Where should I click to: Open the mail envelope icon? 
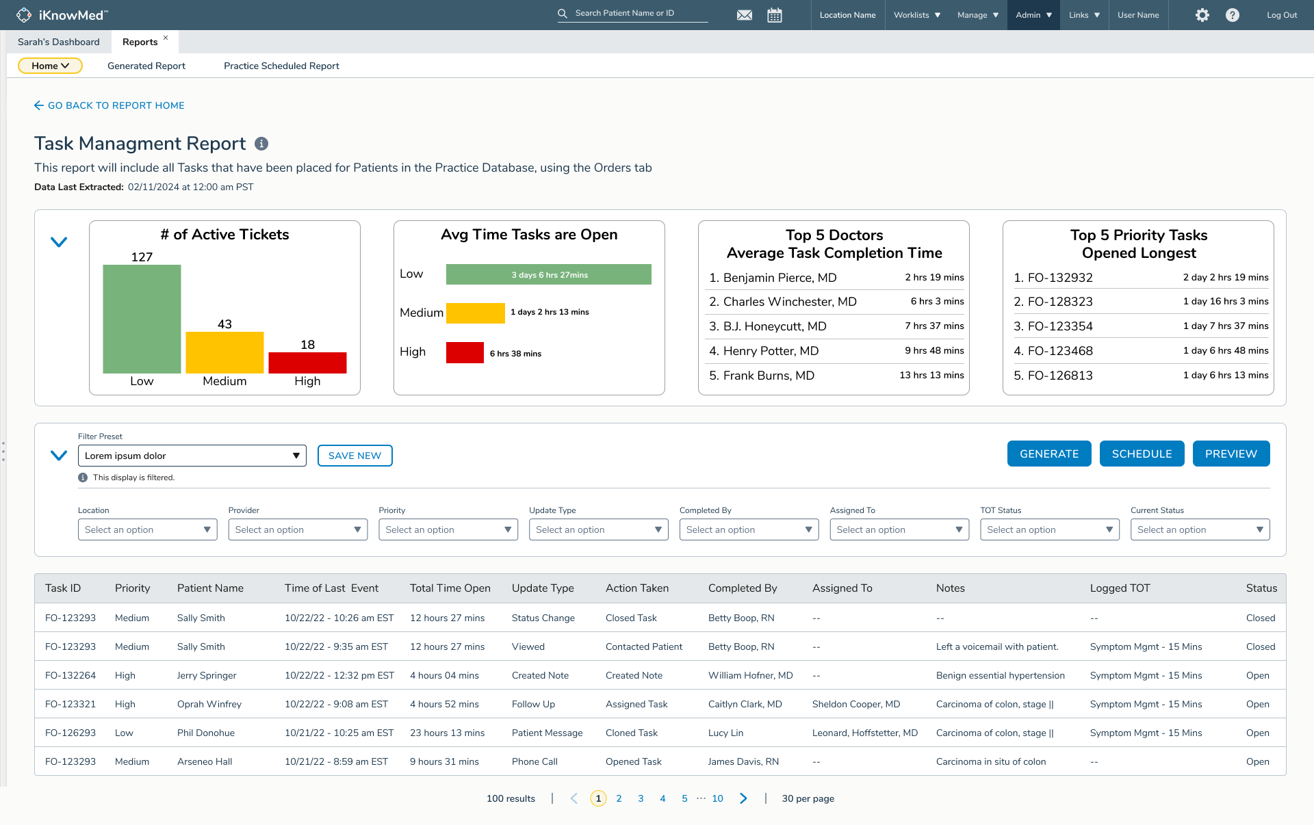[x=745, y=15]
